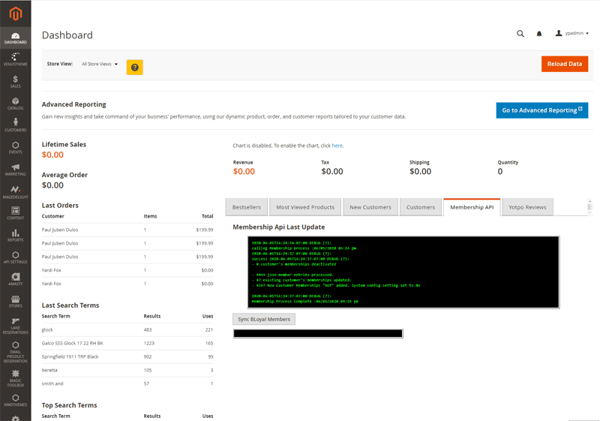
Task: Open the Sales menu in sidebar
Action: [15, 82]
